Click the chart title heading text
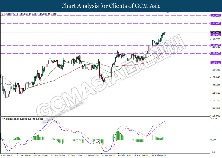Image resolution: width=222 pixels, height=158 pixels. (x=111, y=6)
